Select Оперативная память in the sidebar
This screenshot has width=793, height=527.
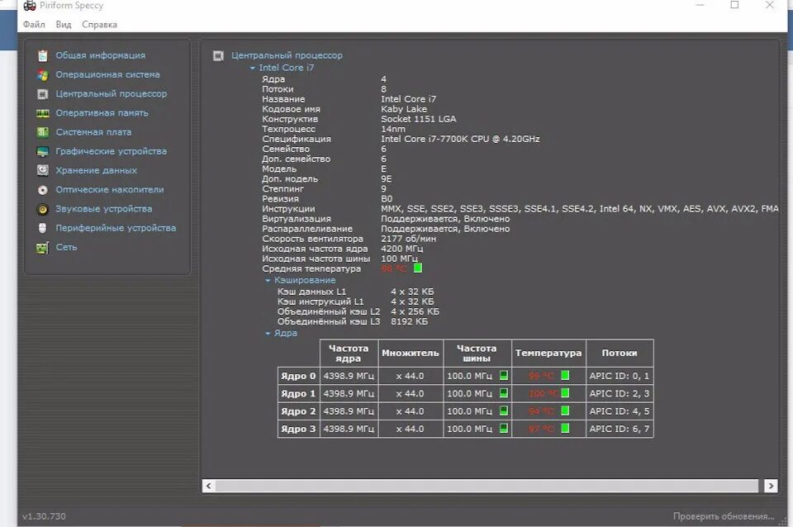tap(102, 113)
